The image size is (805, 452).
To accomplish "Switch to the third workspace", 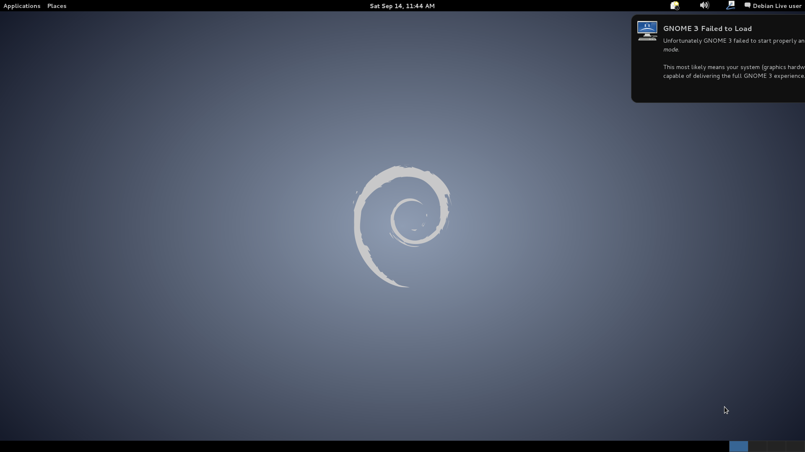I will (x=776, y=446).
